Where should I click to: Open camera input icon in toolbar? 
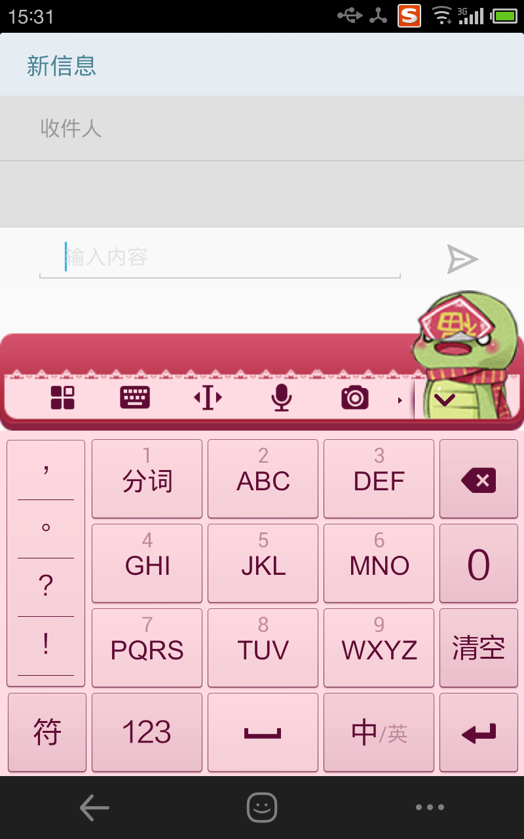(x=355, y=397)
